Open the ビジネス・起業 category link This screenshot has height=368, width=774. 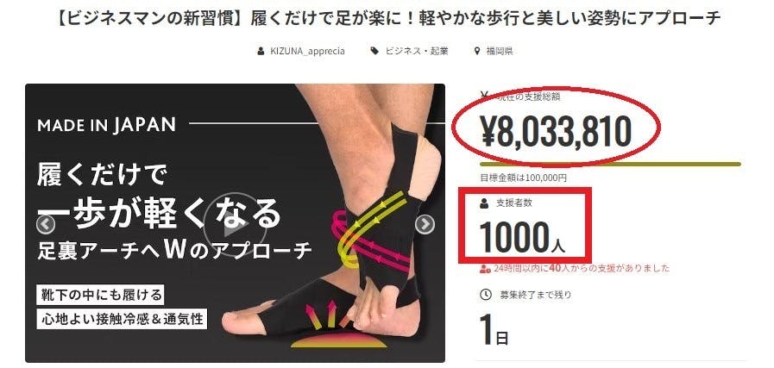click(x=417, y=51)
